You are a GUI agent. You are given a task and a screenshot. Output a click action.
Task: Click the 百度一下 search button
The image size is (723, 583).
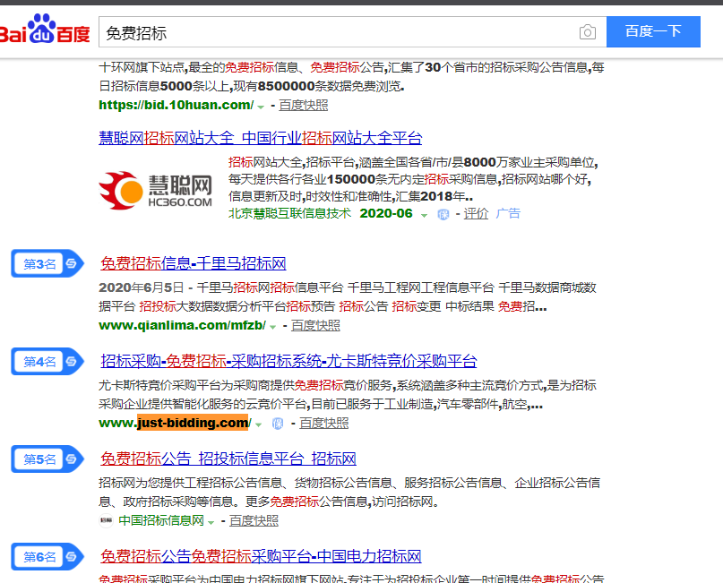pyautogui.click(x=653, y=32)
